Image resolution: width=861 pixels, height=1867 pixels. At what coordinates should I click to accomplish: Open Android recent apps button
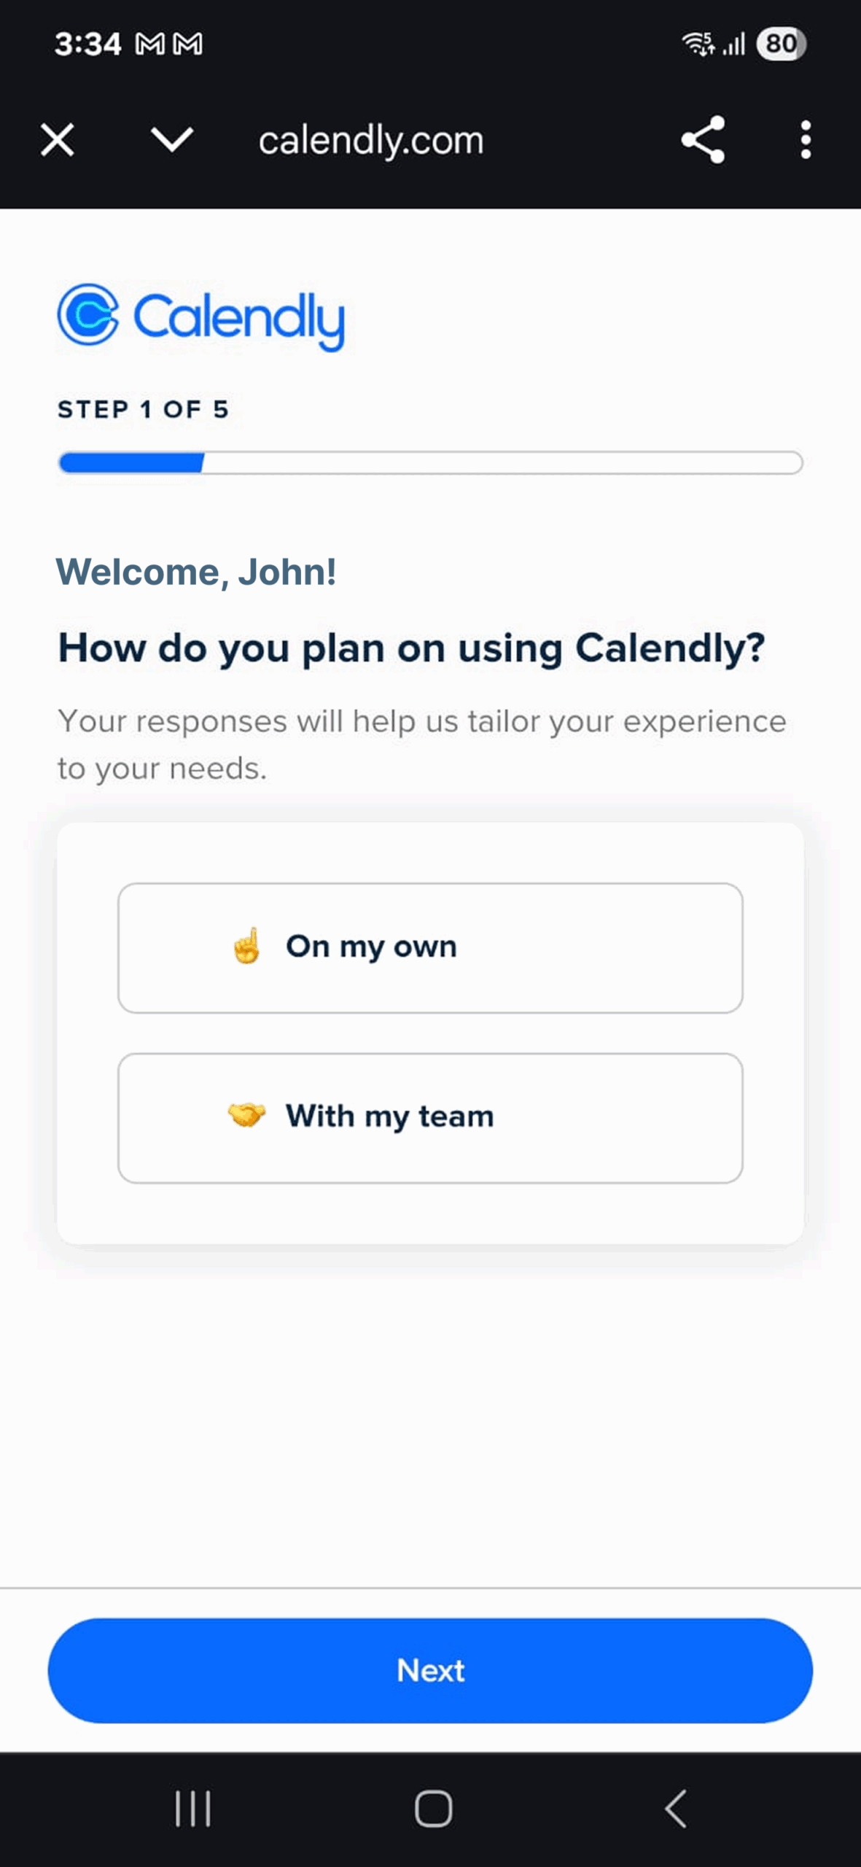[193, 1809]
